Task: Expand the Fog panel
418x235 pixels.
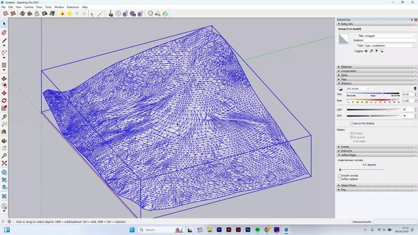Action: point(376,189)
